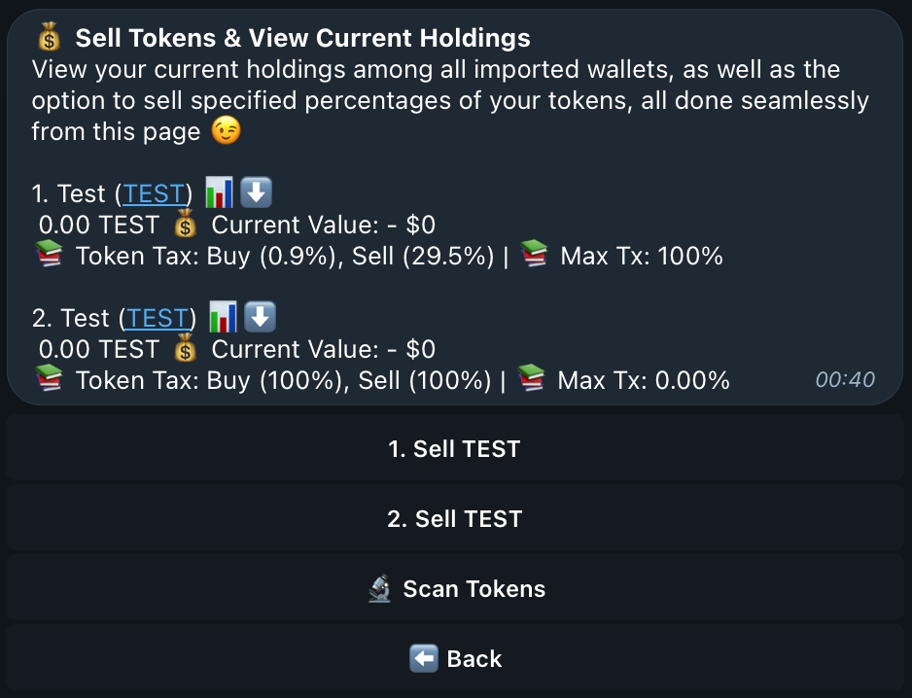Click the books icon before Max Tx: 0.00%

[531, 380]
